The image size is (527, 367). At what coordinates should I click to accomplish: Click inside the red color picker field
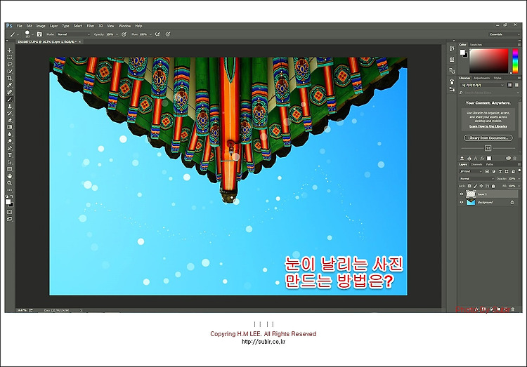488,61
